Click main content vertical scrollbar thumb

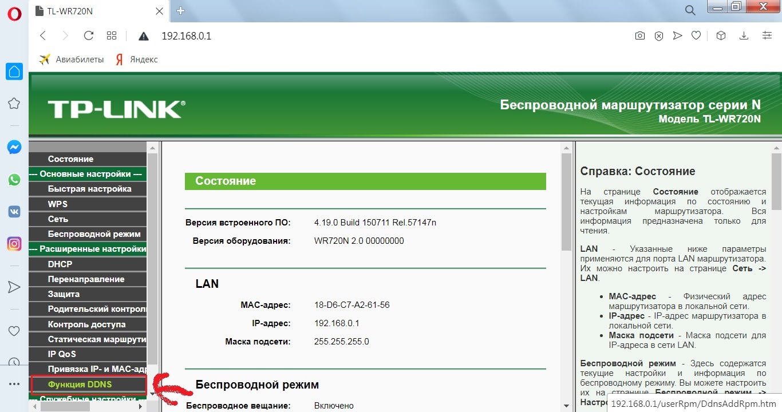coord(566,201)
